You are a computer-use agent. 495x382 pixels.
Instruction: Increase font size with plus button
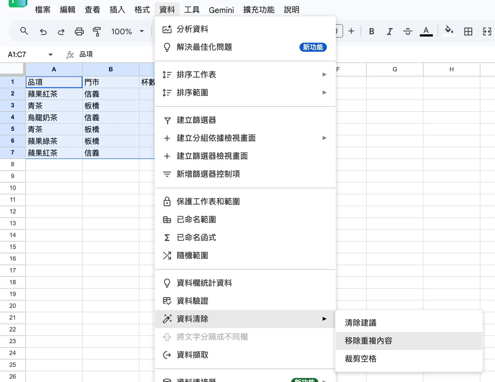[351, 31]
